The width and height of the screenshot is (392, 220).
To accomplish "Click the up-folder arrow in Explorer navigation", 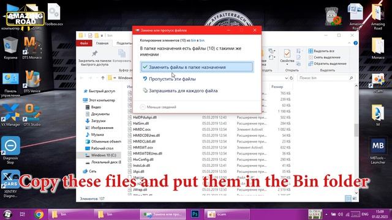I will 103,78.
